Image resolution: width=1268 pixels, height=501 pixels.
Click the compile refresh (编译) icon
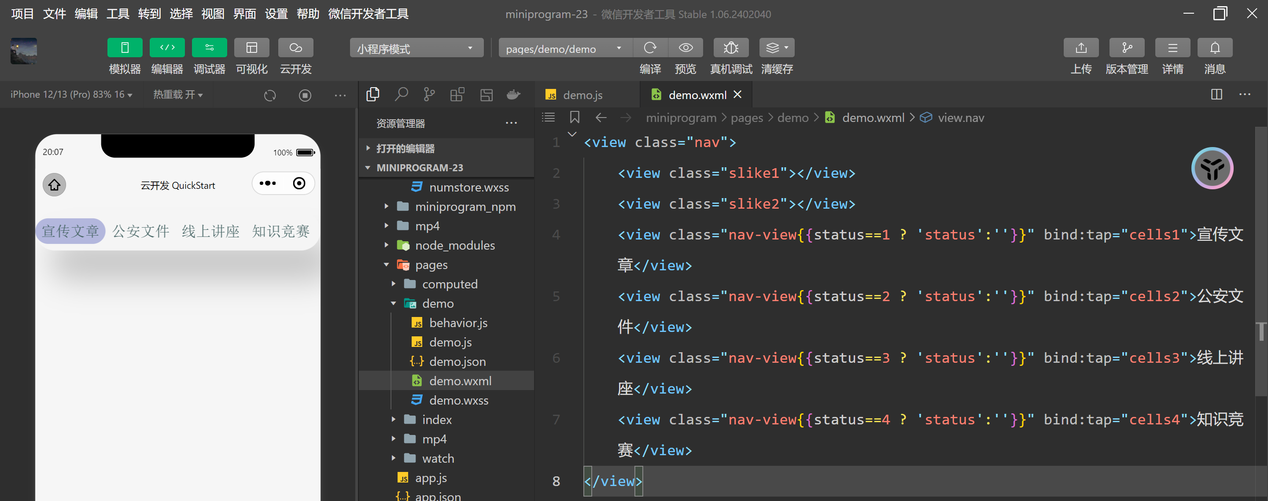tap(650, 48)
